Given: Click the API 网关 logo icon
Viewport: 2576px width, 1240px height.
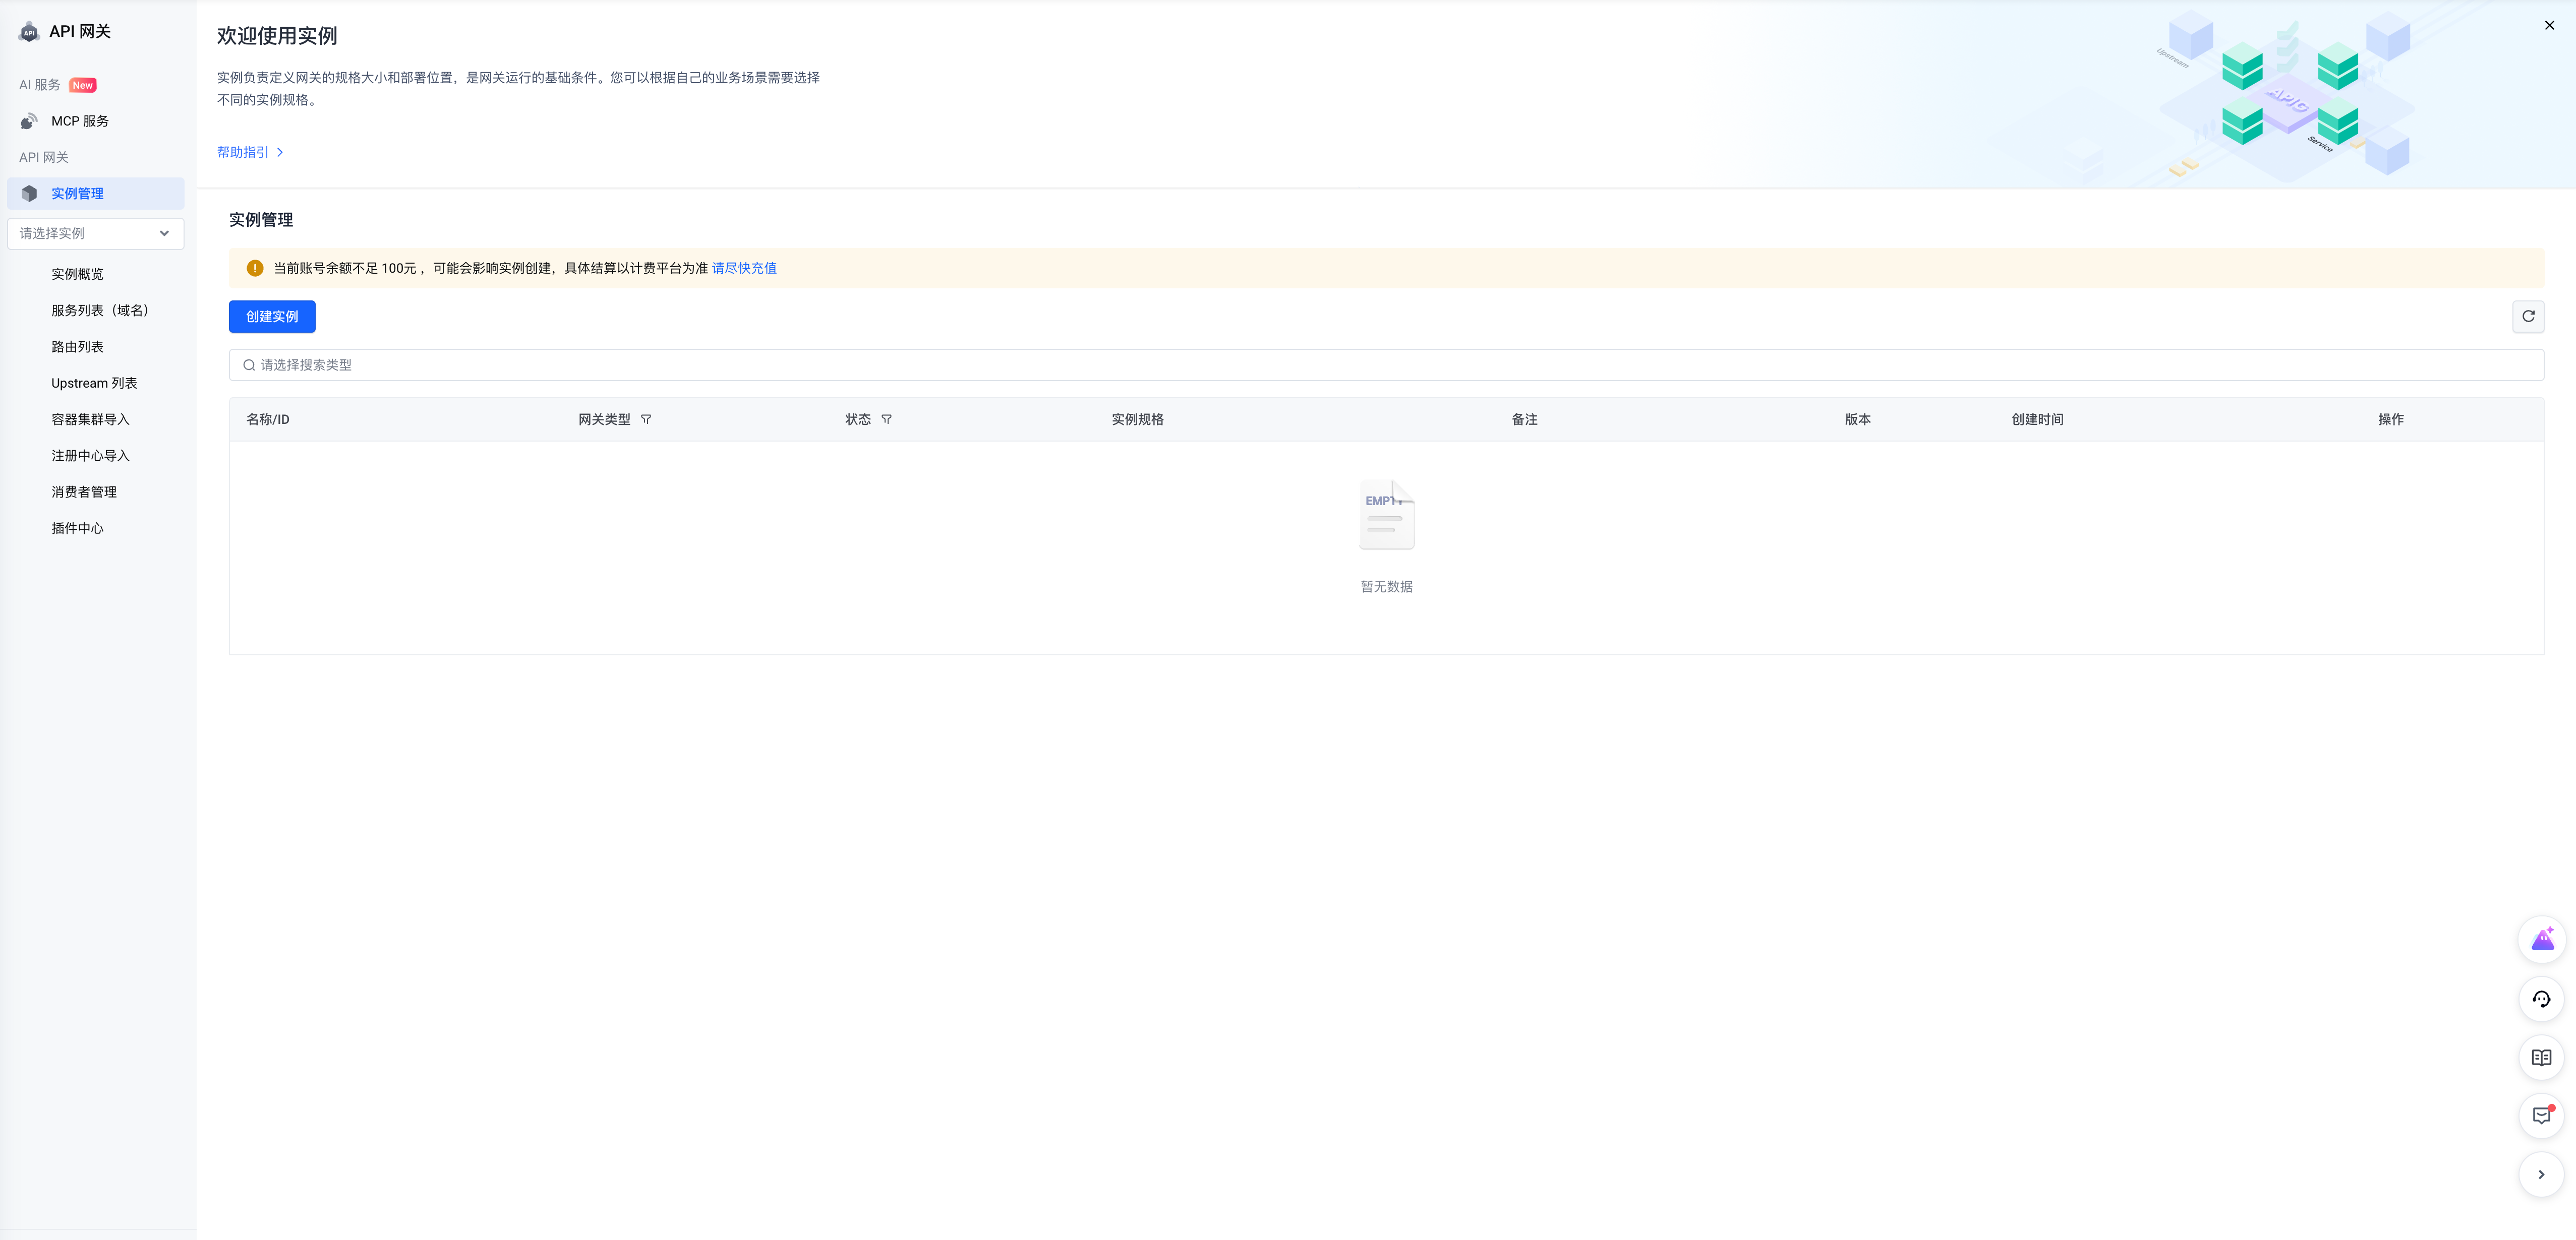Looking at the screenshot, I should (x=29, y=32).
